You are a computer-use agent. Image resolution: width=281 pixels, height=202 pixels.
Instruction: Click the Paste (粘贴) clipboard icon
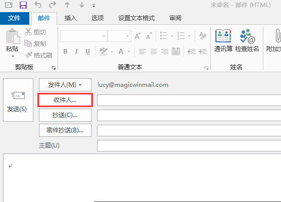click(x=13, y=36)
